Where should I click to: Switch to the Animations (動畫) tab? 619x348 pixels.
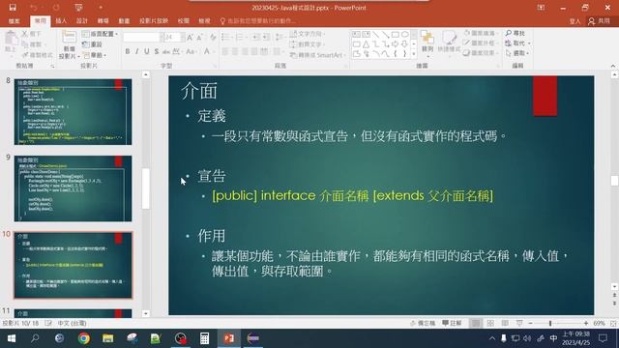click(124, 21)
